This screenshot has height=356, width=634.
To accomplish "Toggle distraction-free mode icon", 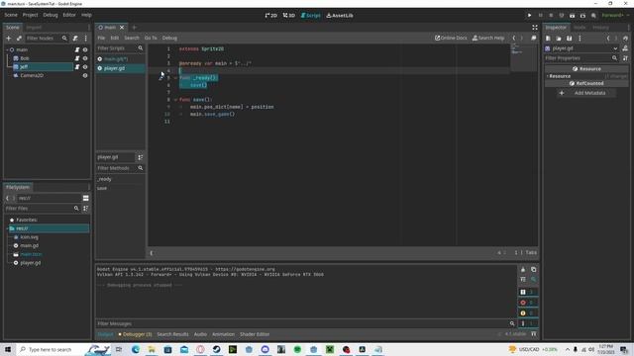I will (535, 28).
